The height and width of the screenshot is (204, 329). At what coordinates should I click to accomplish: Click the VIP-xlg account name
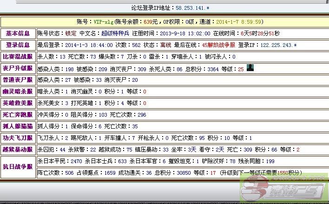click(103, 22)
